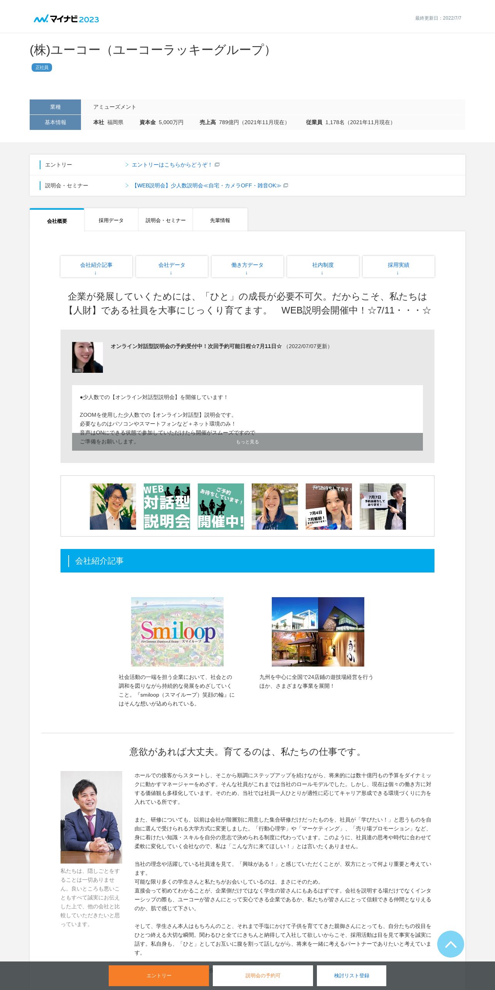The width and height of the screenshot is (495, 990).
Task: Click the external-link icon after the WEB説明会 link
Action: click(x=286, y=185)
